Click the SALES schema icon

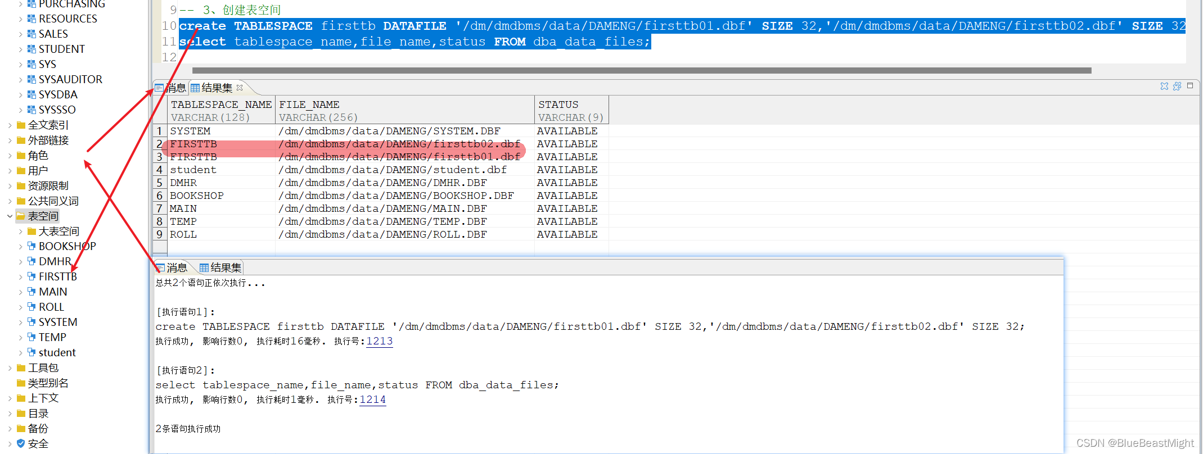point(31,34)
